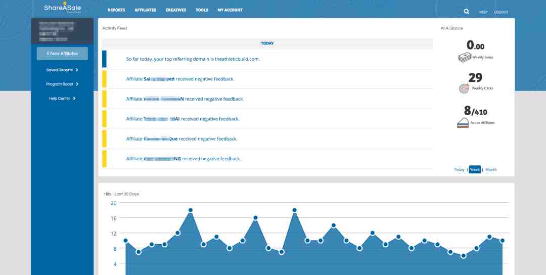
Task: Click the top referring domain feed entry
Action: pyautogui.click(x=193, y=59)
